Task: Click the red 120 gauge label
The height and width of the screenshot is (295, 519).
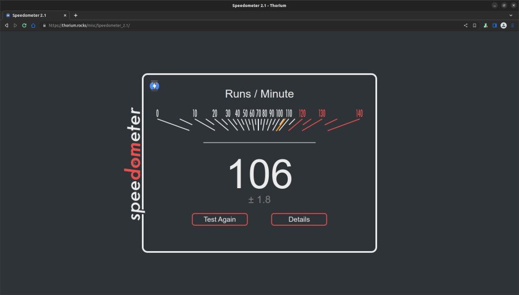Action: click(x=302, y=113)
